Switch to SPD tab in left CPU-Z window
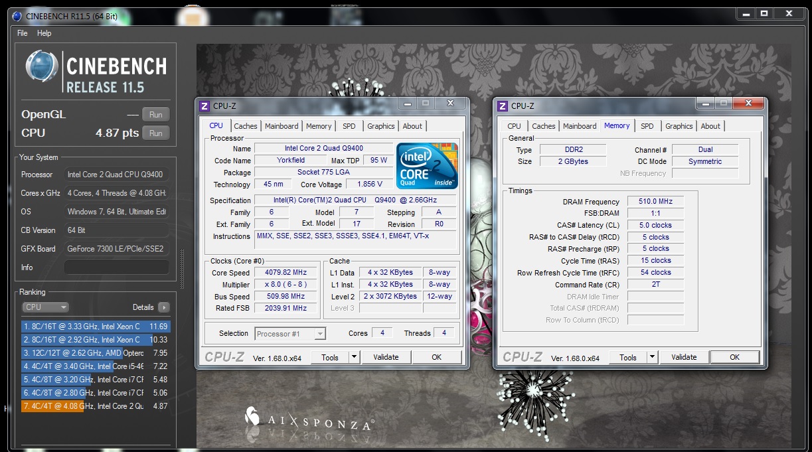812x452 pixels. pos(349,126)
